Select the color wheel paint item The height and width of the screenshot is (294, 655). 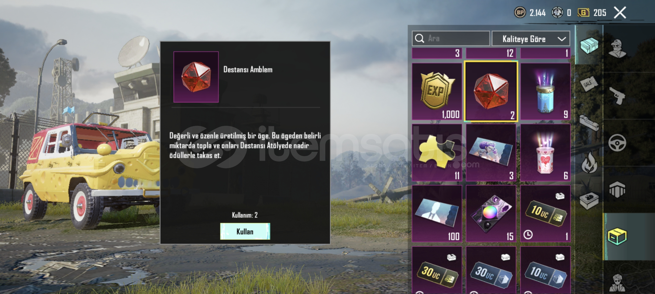pyautogui.click(x=491, y=214)
